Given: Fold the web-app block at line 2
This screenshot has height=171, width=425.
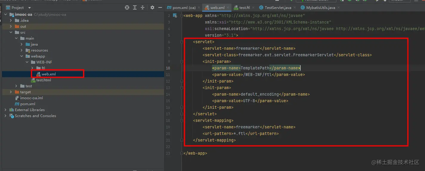Looking at the screenshot, I should (182, 16).
